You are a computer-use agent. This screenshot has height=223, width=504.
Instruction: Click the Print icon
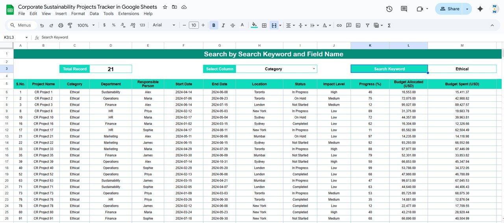[61, 25]
